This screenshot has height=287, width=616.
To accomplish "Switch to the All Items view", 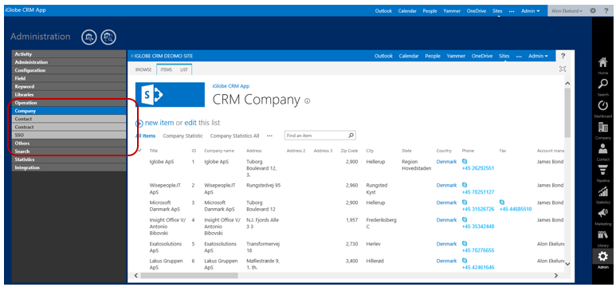I will click(x=145, y=136).
